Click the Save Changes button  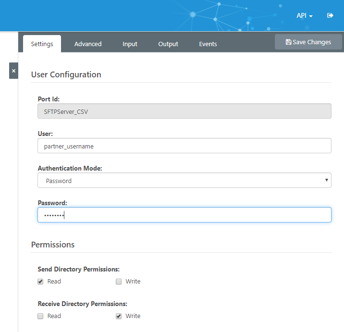tap(308, 42)
